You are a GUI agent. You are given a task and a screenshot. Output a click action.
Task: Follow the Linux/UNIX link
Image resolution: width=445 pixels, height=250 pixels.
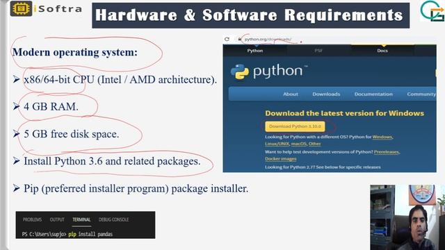(x=277, y=144)
